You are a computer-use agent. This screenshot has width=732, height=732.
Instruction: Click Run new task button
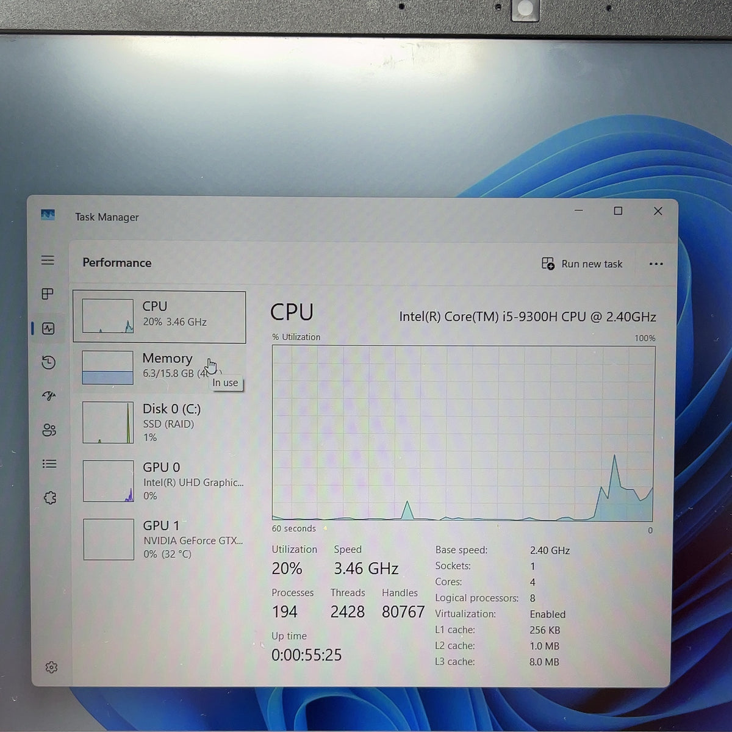click(582, 264)
